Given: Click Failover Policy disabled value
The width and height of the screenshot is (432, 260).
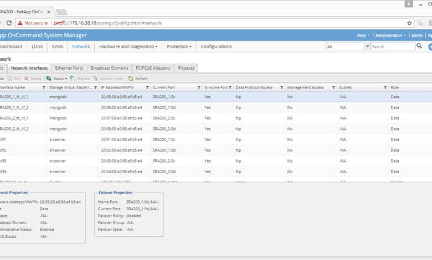Looking at the screenshot, I should click(133, 216).
